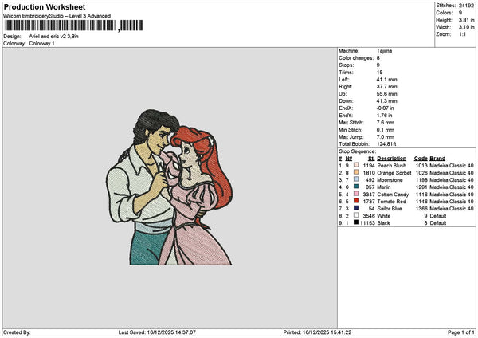The width and height of the screenshot is (478, 338).
Task: Click the 'Sailor Blue' description text
Action: pyautogui.click(x=390, y=208)
